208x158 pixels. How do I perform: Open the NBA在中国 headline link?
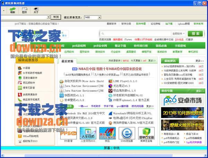tap(110, 69)
